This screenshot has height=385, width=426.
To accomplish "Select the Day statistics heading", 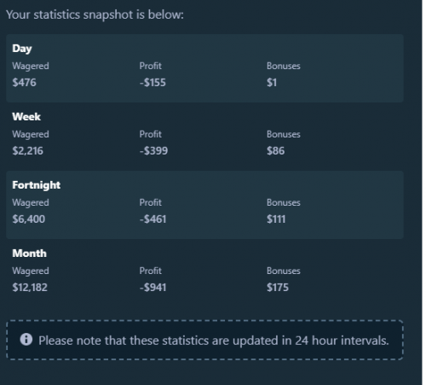I will coord(22,49).
